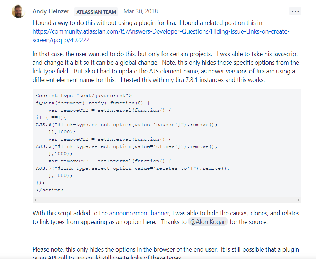The image size is (316, 265).
Task: Click the 'Please note' paragraph text
Action: [166, 253]
